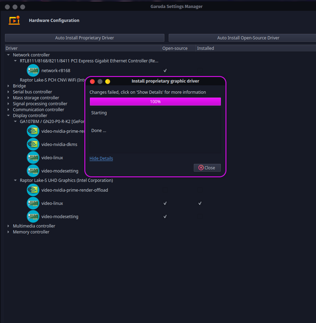Click GeForce video-nvidia-prime-render-offload nvidia icon
The image size is (316, 323).
coord(33,131)
